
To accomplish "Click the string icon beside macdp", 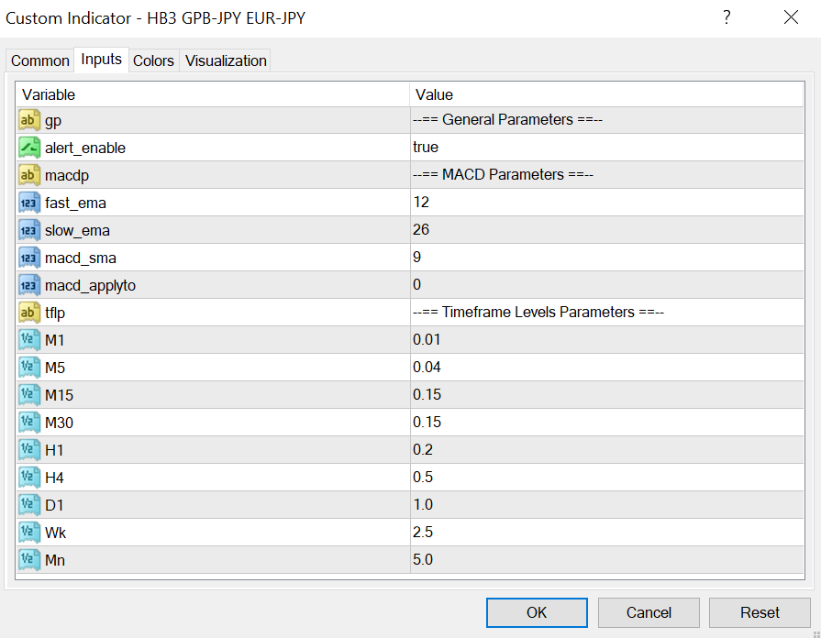I will (x=29, y=175).
